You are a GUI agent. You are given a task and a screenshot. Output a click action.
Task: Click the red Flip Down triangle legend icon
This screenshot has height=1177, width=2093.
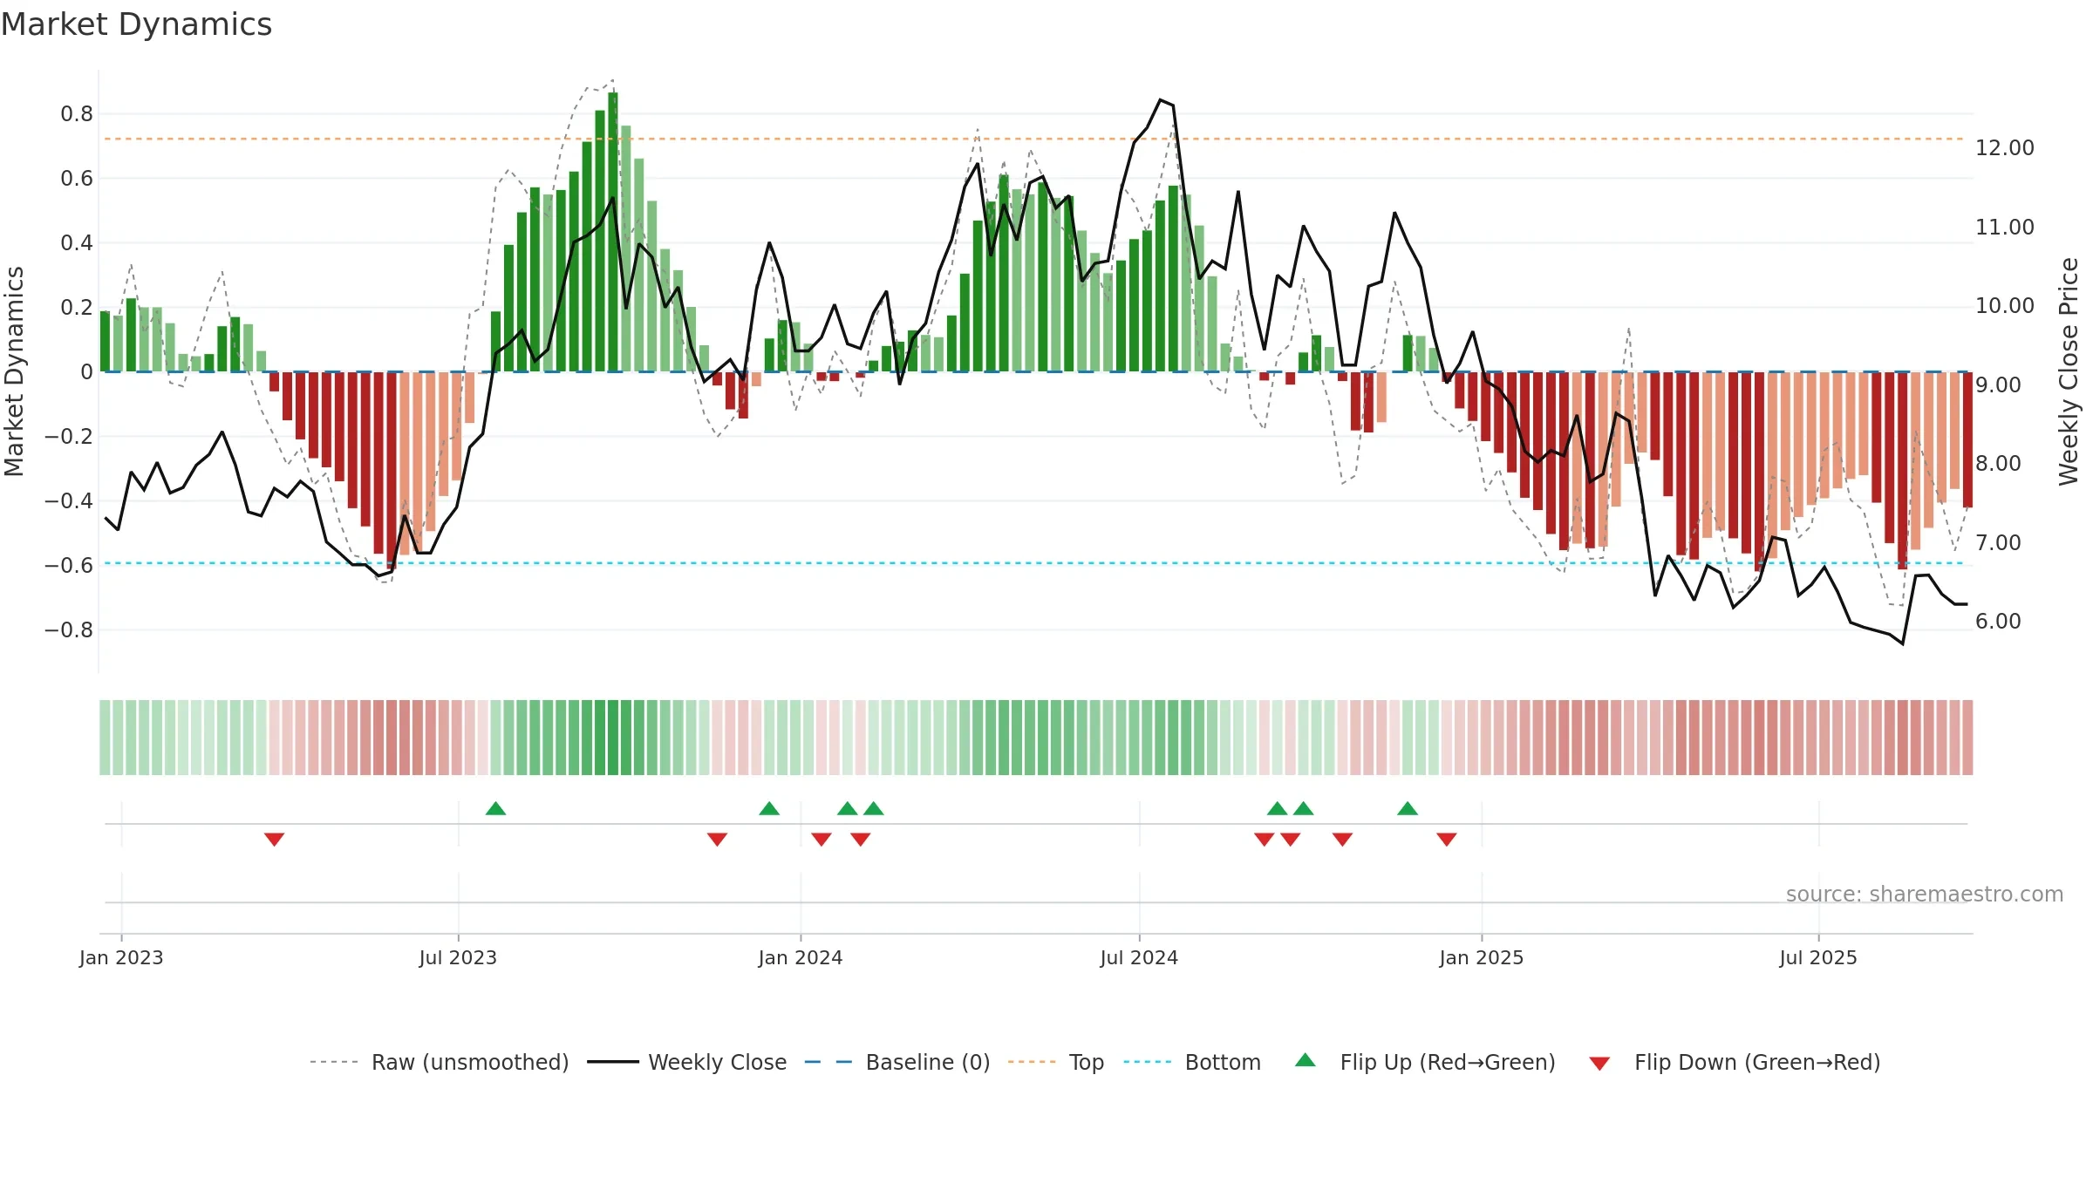coord(1599,1064)
